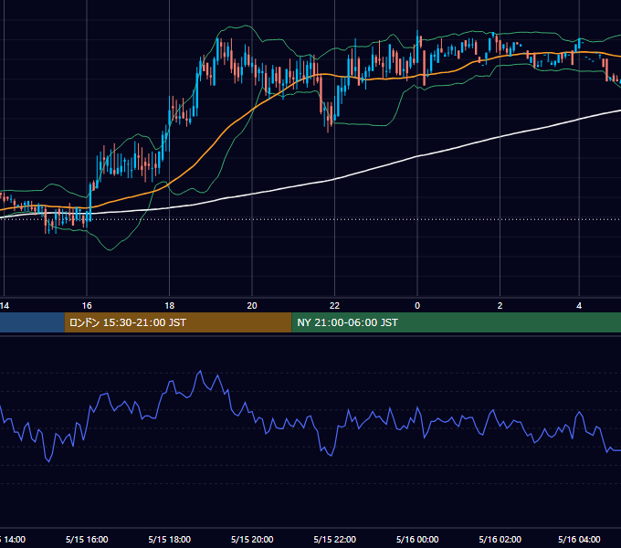Click the '2' hour label on the upper time axis

pos(500,306)
